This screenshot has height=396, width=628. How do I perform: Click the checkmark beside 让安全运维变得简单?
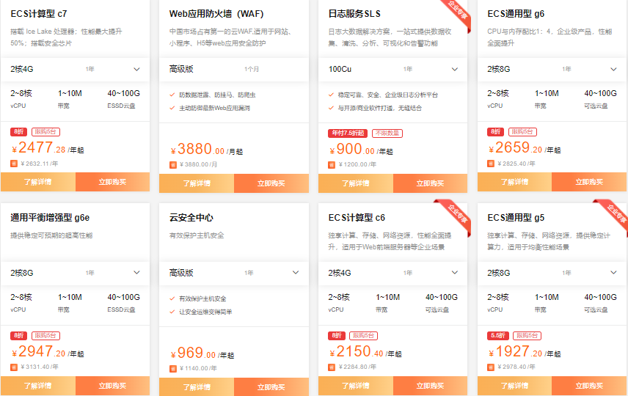172,312
